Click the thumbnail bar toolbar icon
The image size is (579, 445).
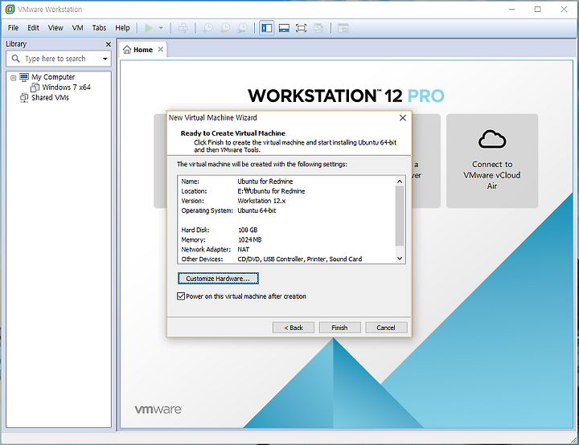[284, 28]
